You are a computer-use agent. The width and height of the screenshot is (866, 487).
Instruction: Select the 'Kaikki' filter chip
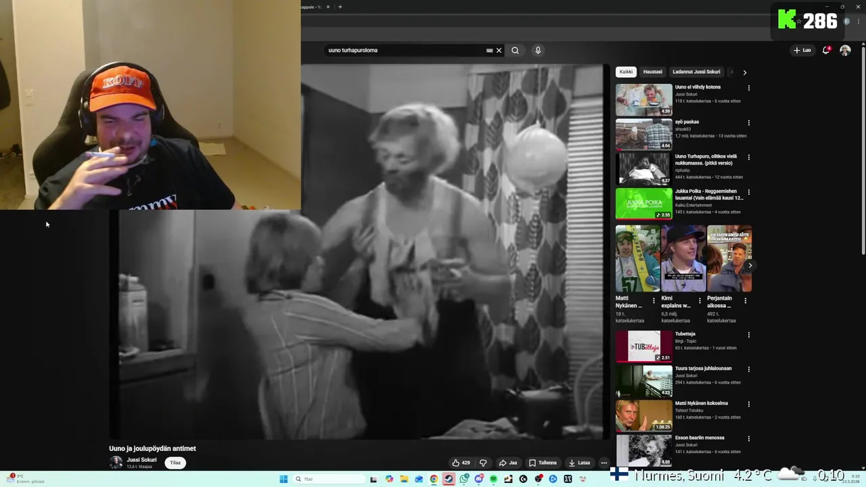click(626, 72)
